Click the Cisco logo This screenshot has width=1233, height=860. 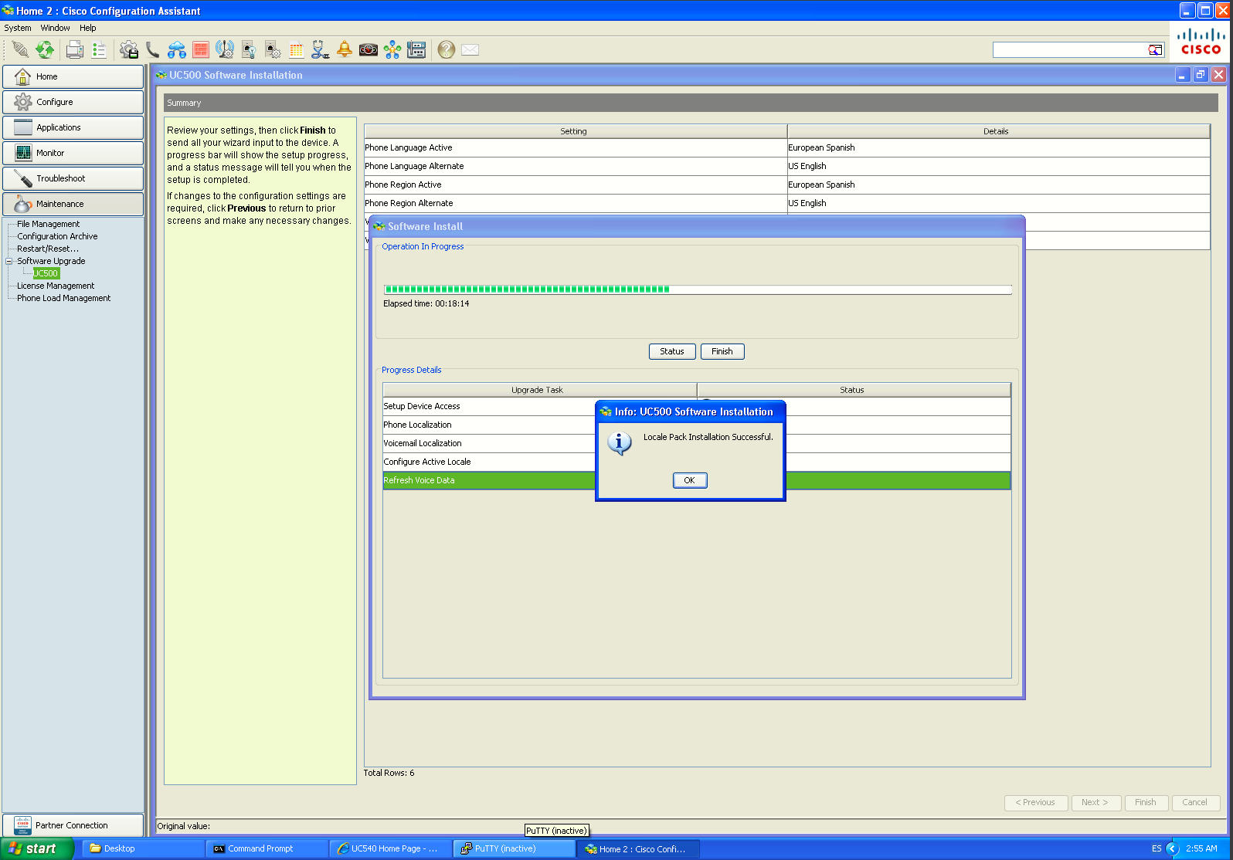pyautogui.click(x=1201, y=42)
